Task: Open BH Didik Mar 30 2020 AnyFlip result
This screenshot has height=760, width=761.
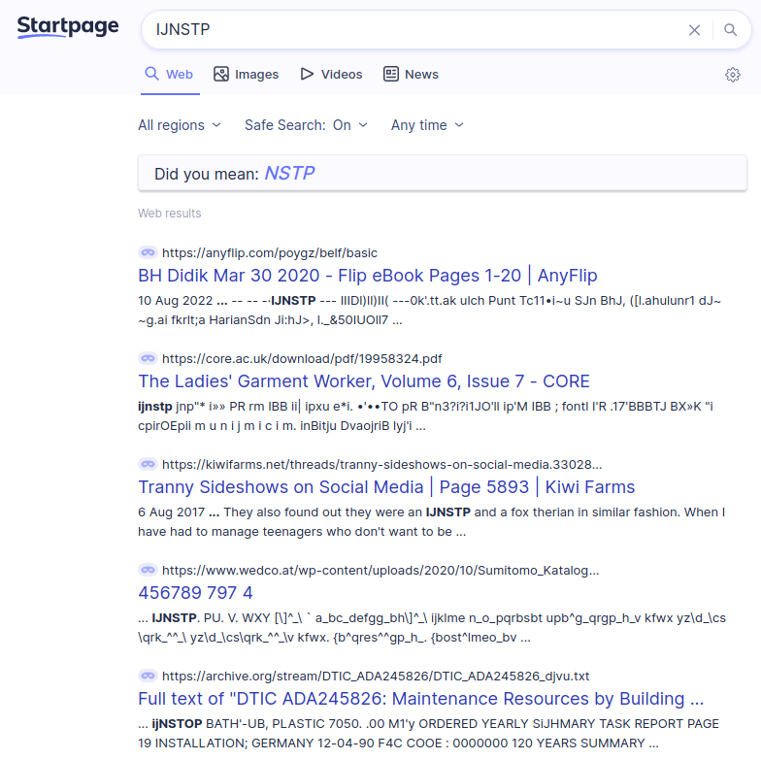Action: (367, 276)
